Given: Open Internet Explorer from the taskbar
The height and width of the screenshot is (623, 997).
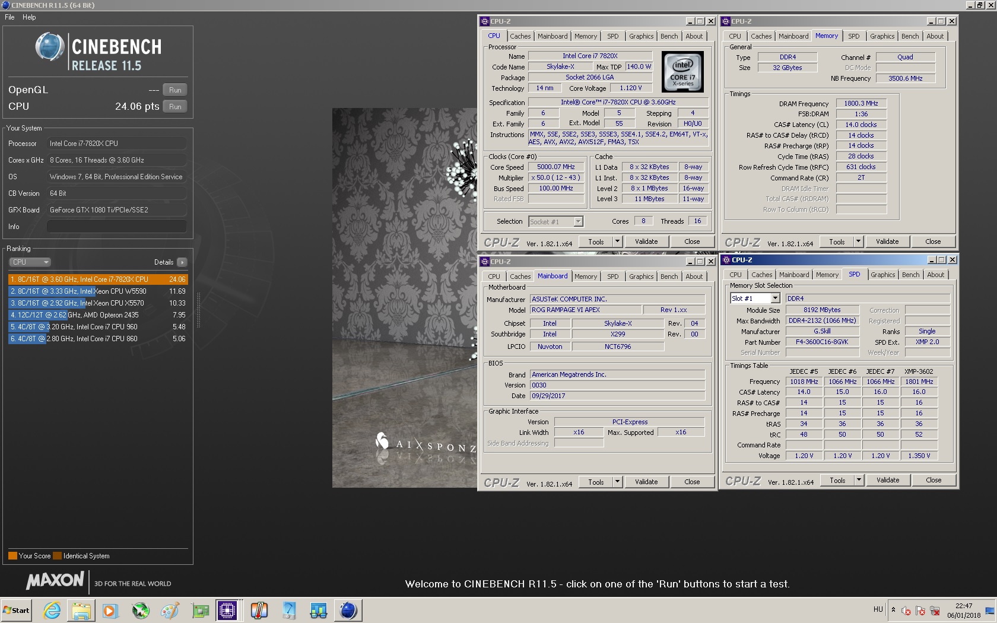Looking at the screenshot, I should [52, 610].
